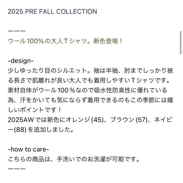The image size is (183, 183).
Task: Click the -how to care- section label
Action: click(x=28, y=149)
